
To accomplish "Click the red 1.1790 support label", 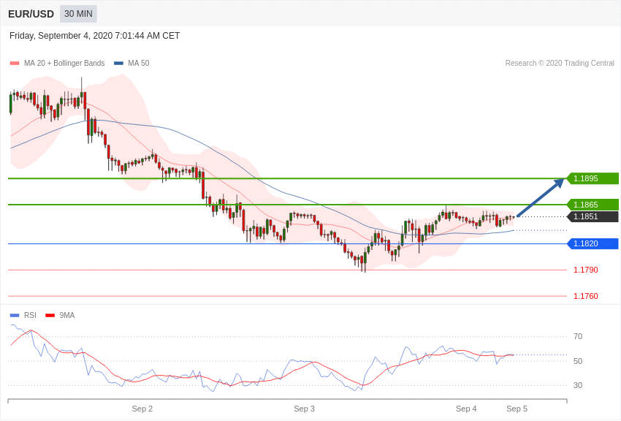I will click(x=585, y=270).
